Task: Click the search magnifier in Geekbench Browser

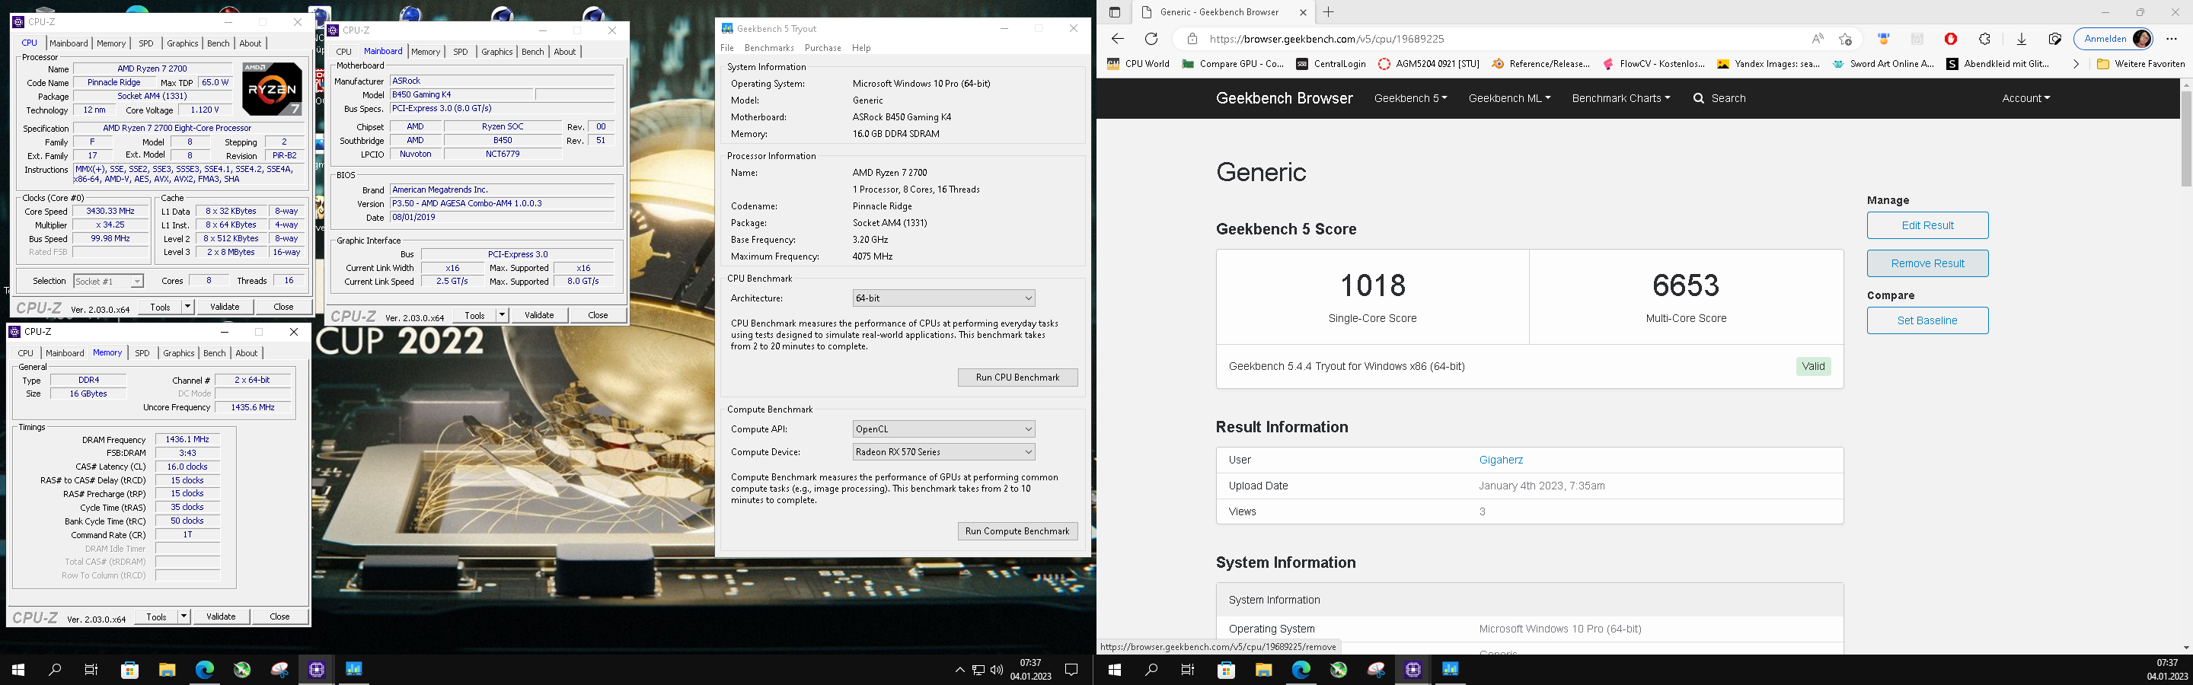Action: tap(1698, 98)
